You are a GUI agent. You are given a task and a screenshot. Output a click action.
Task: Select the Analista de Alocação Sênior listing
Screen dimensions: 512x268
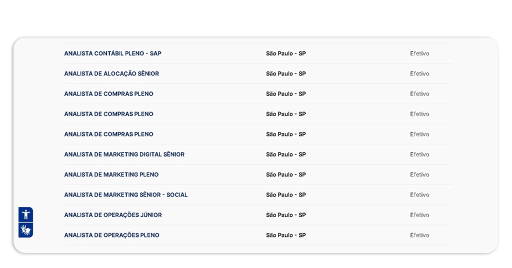coord(111,73)
